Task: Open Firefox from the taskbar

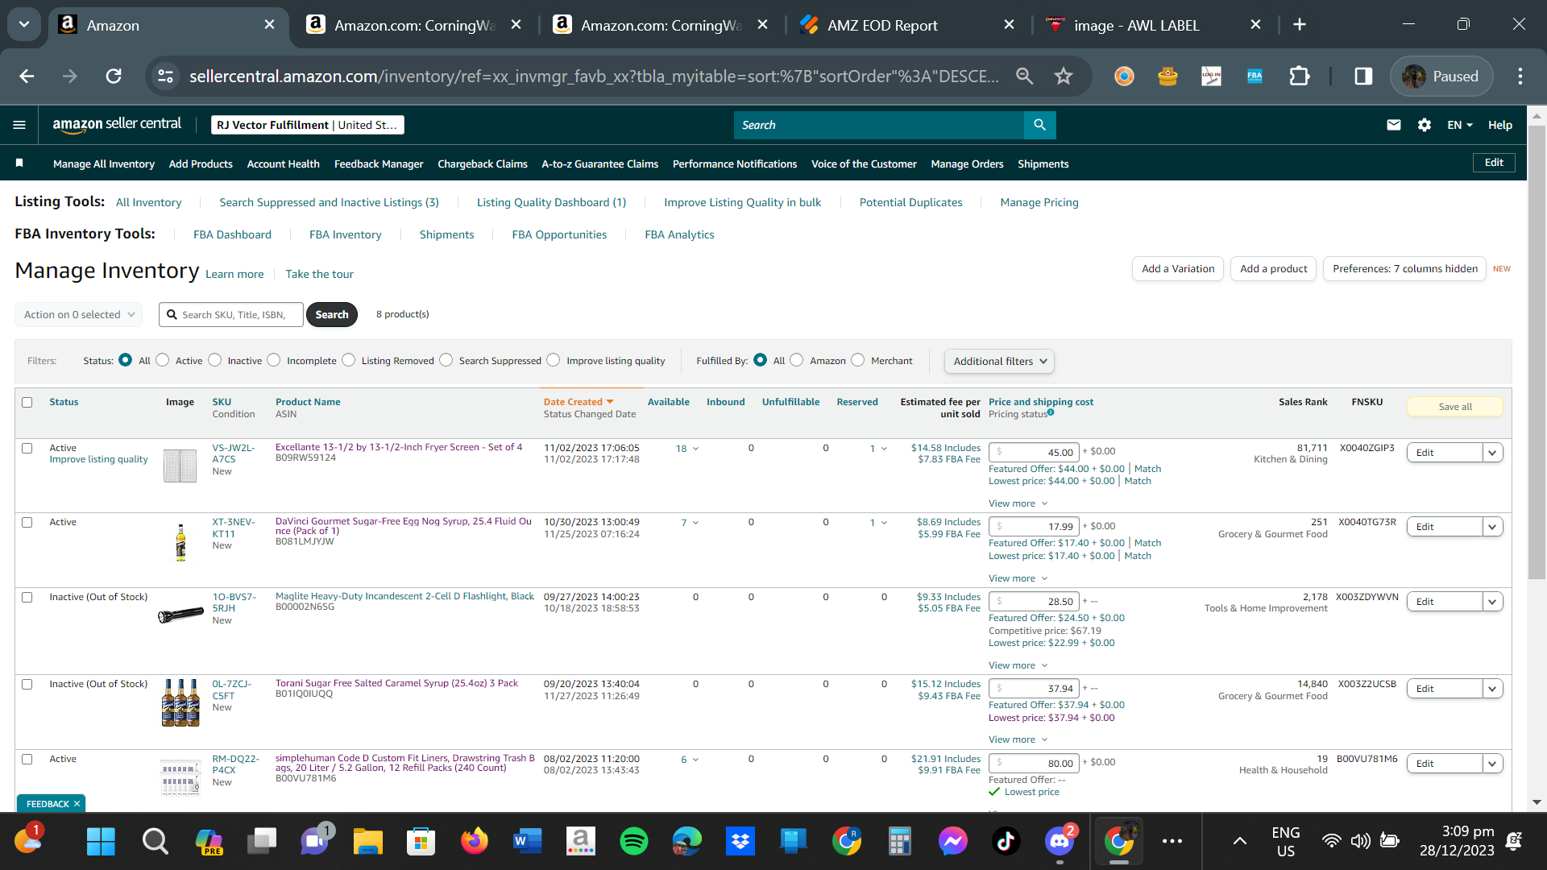Action: (x=474, y=842)
